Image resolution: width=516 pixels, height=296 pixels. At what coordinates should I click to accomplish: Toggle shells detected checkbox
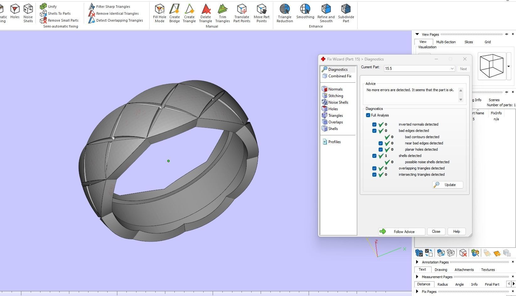pos(374,156)
